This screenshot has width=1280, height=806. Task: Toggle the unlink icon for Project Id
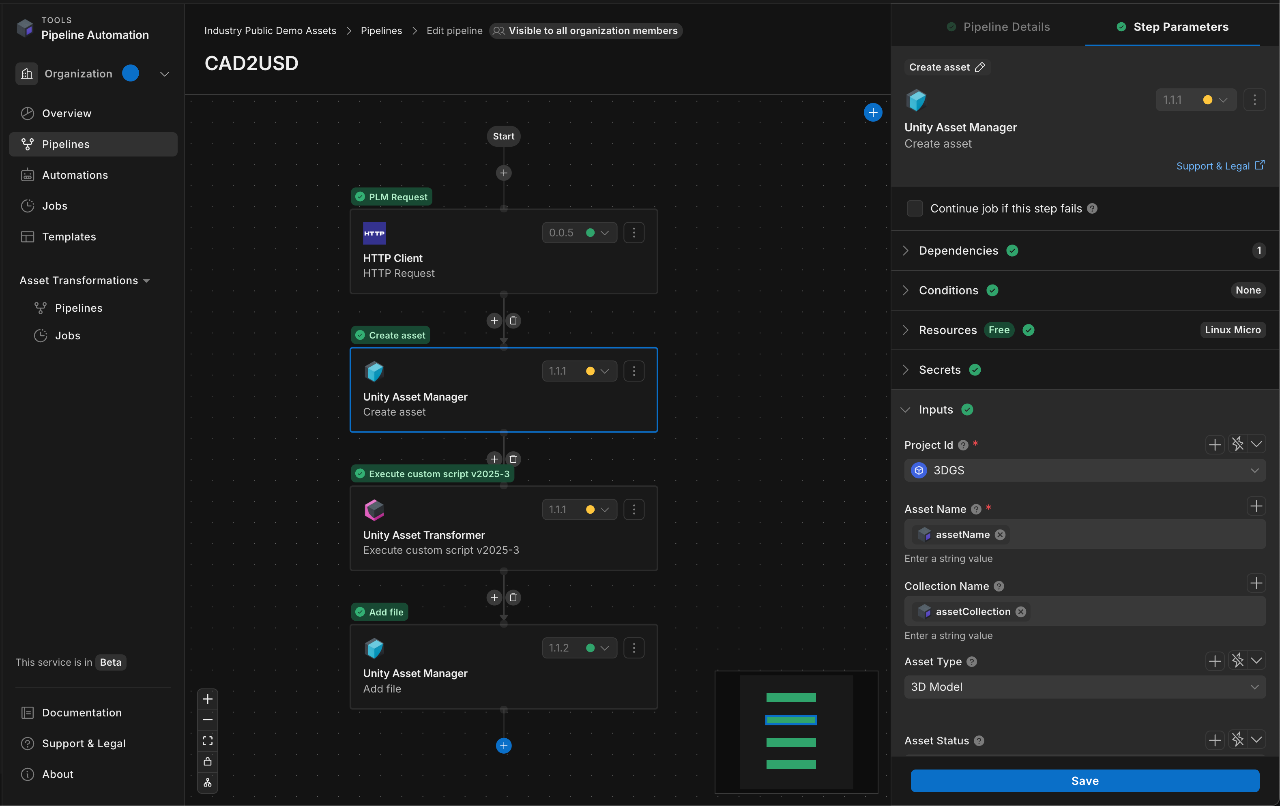click(x=1237, y=444)
